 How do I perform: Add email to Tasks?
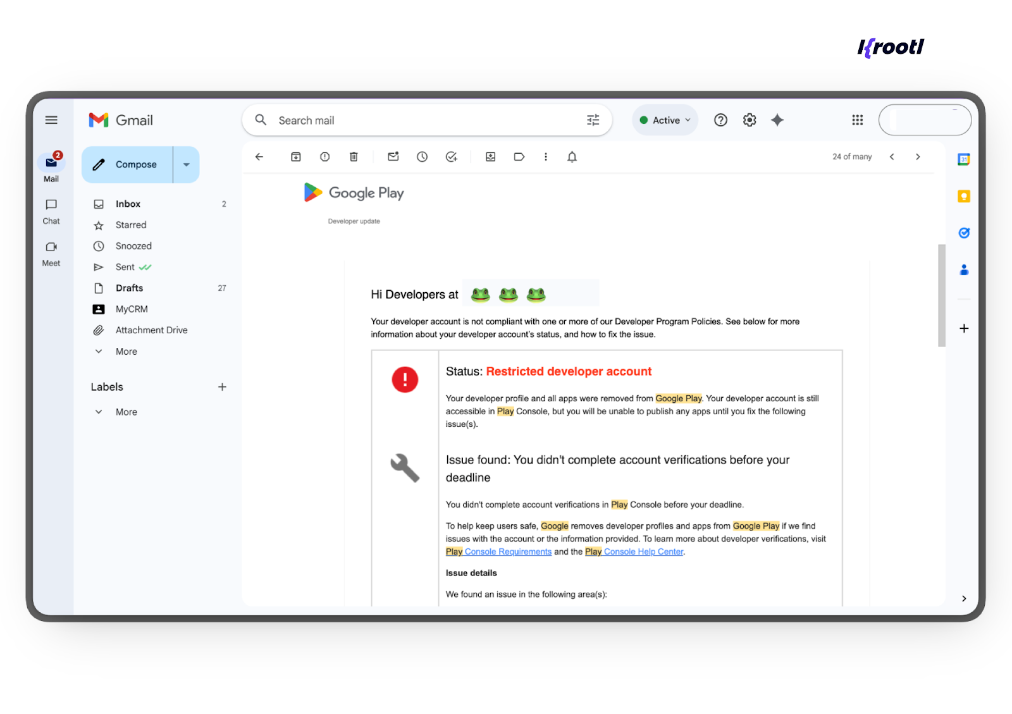(x=451, y=157)
